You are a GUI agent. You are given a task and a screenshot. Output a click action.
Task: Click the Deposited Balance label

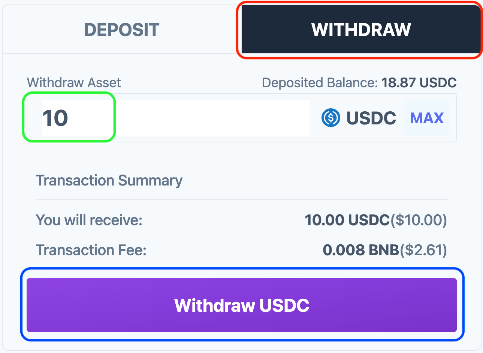320,82
